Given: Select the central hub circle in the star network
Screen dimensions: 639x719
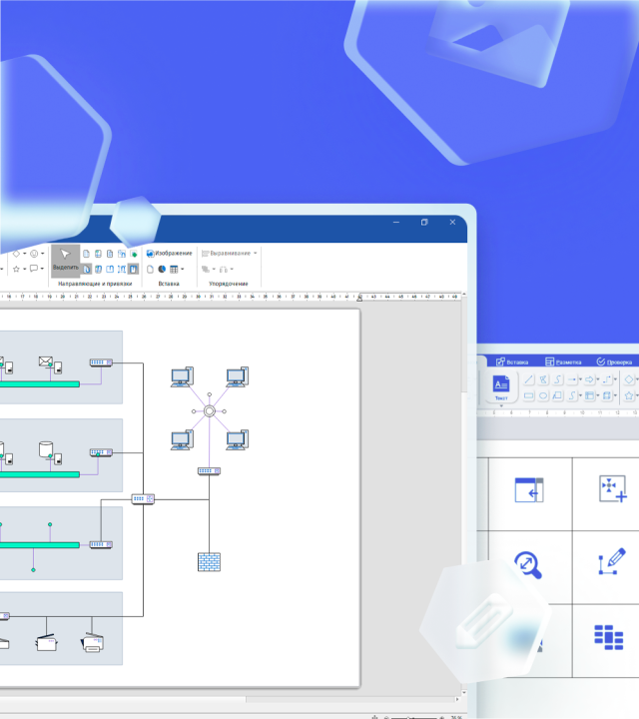Looking at the screenshot, I should (210, 411).
